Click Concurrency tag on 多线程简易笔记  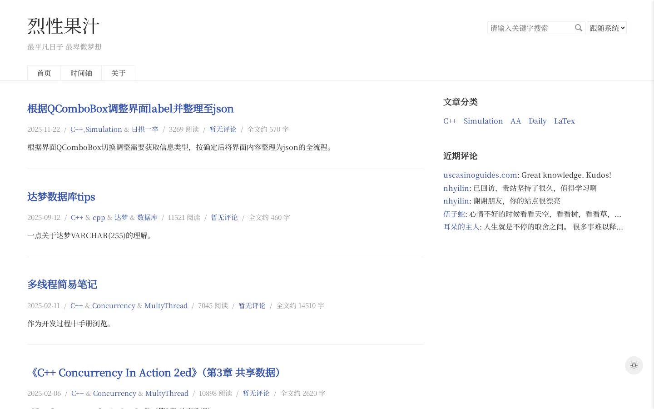point(114,306)
